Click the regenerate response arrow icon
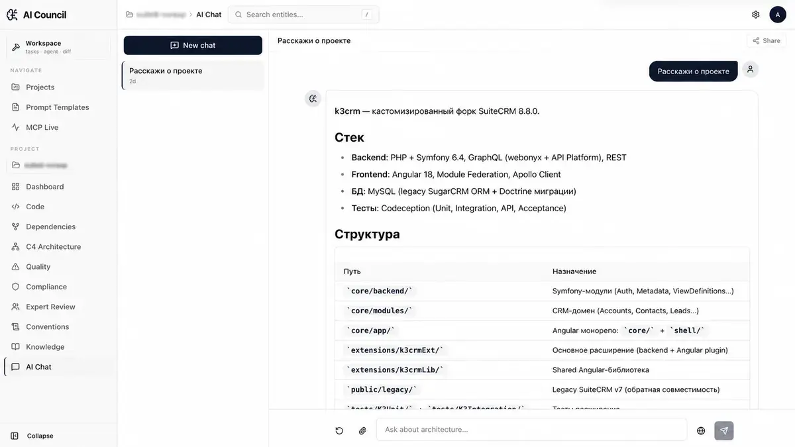The image size is (795, 447). pos(339,430)
